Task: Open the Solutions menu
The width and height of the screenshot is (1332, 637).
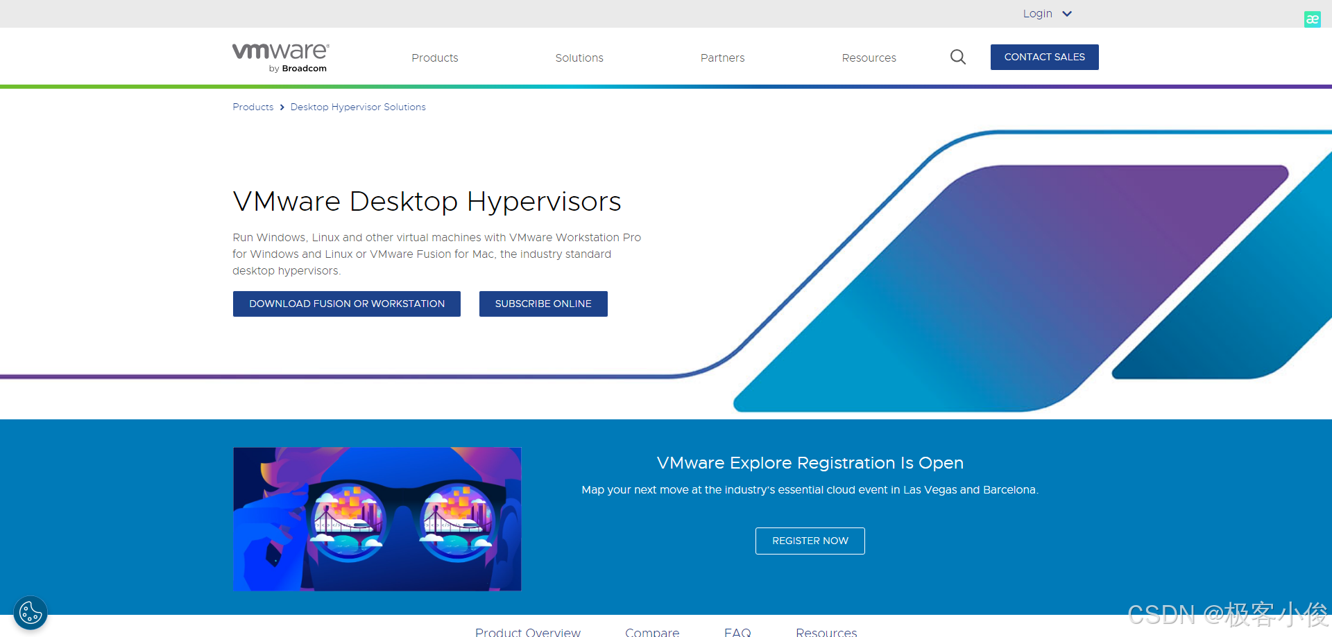Action: coord(579,58)
